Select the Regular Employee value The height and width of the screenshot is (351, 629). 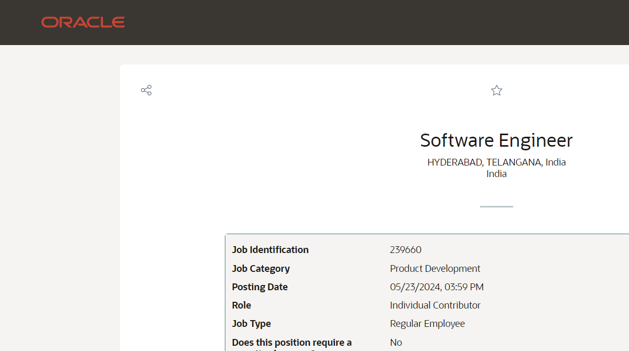[x=427, y=324]
